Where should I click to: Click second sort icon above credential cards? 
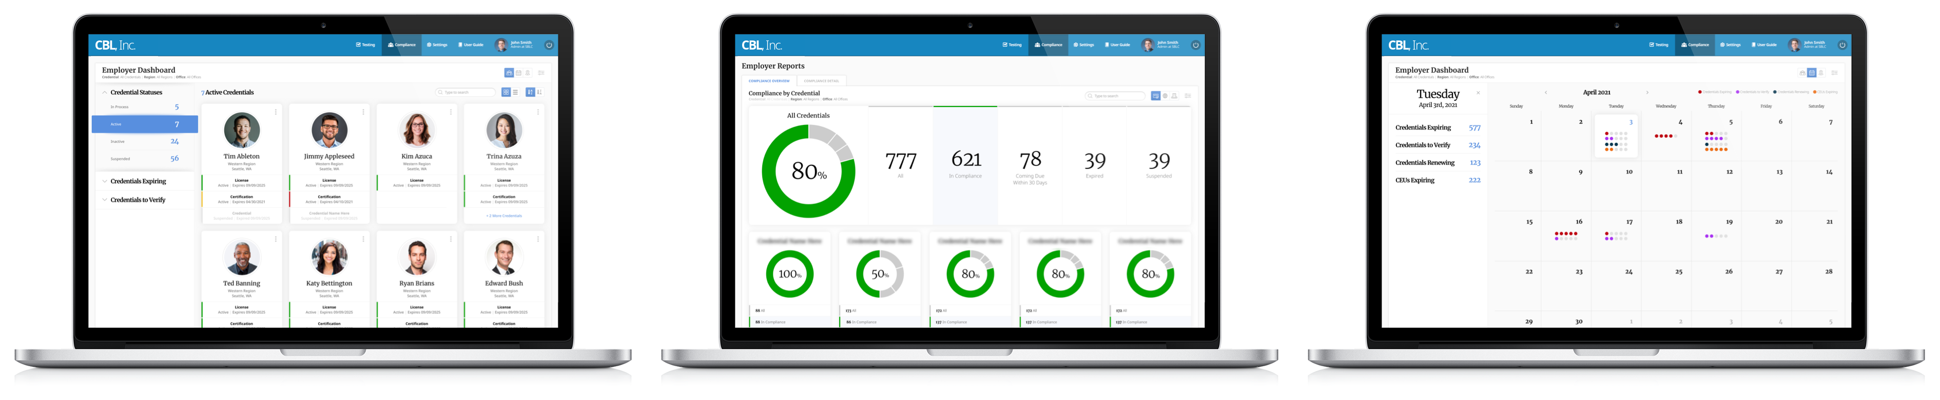(539, 93)
